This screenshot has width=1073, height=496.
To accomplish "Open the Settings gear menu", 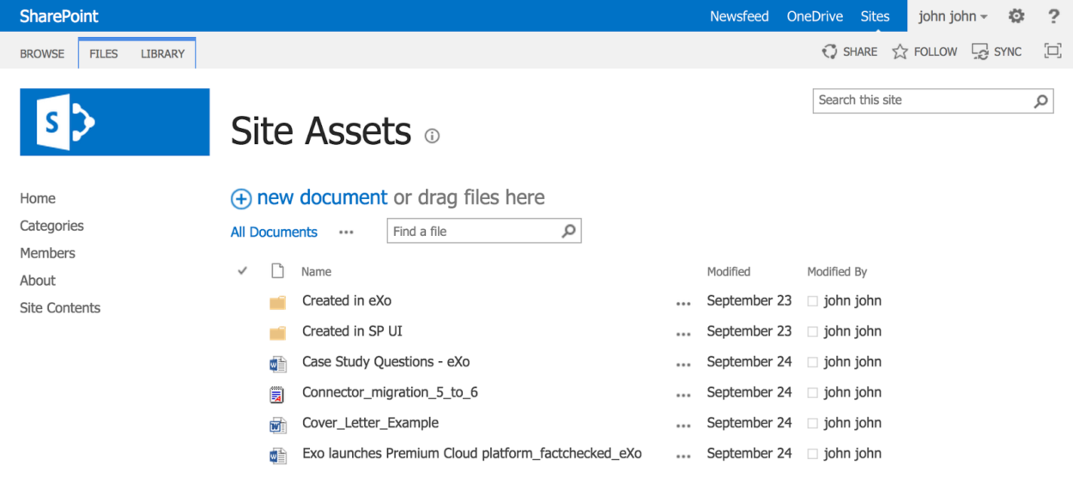I will [x=1015, y=15].
